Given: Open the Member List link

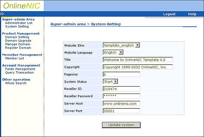Looking at the screenshot, I should tap(14, 58).
